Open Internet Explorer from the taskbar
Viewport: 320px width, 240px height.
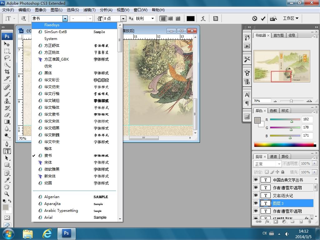point(47,233)
